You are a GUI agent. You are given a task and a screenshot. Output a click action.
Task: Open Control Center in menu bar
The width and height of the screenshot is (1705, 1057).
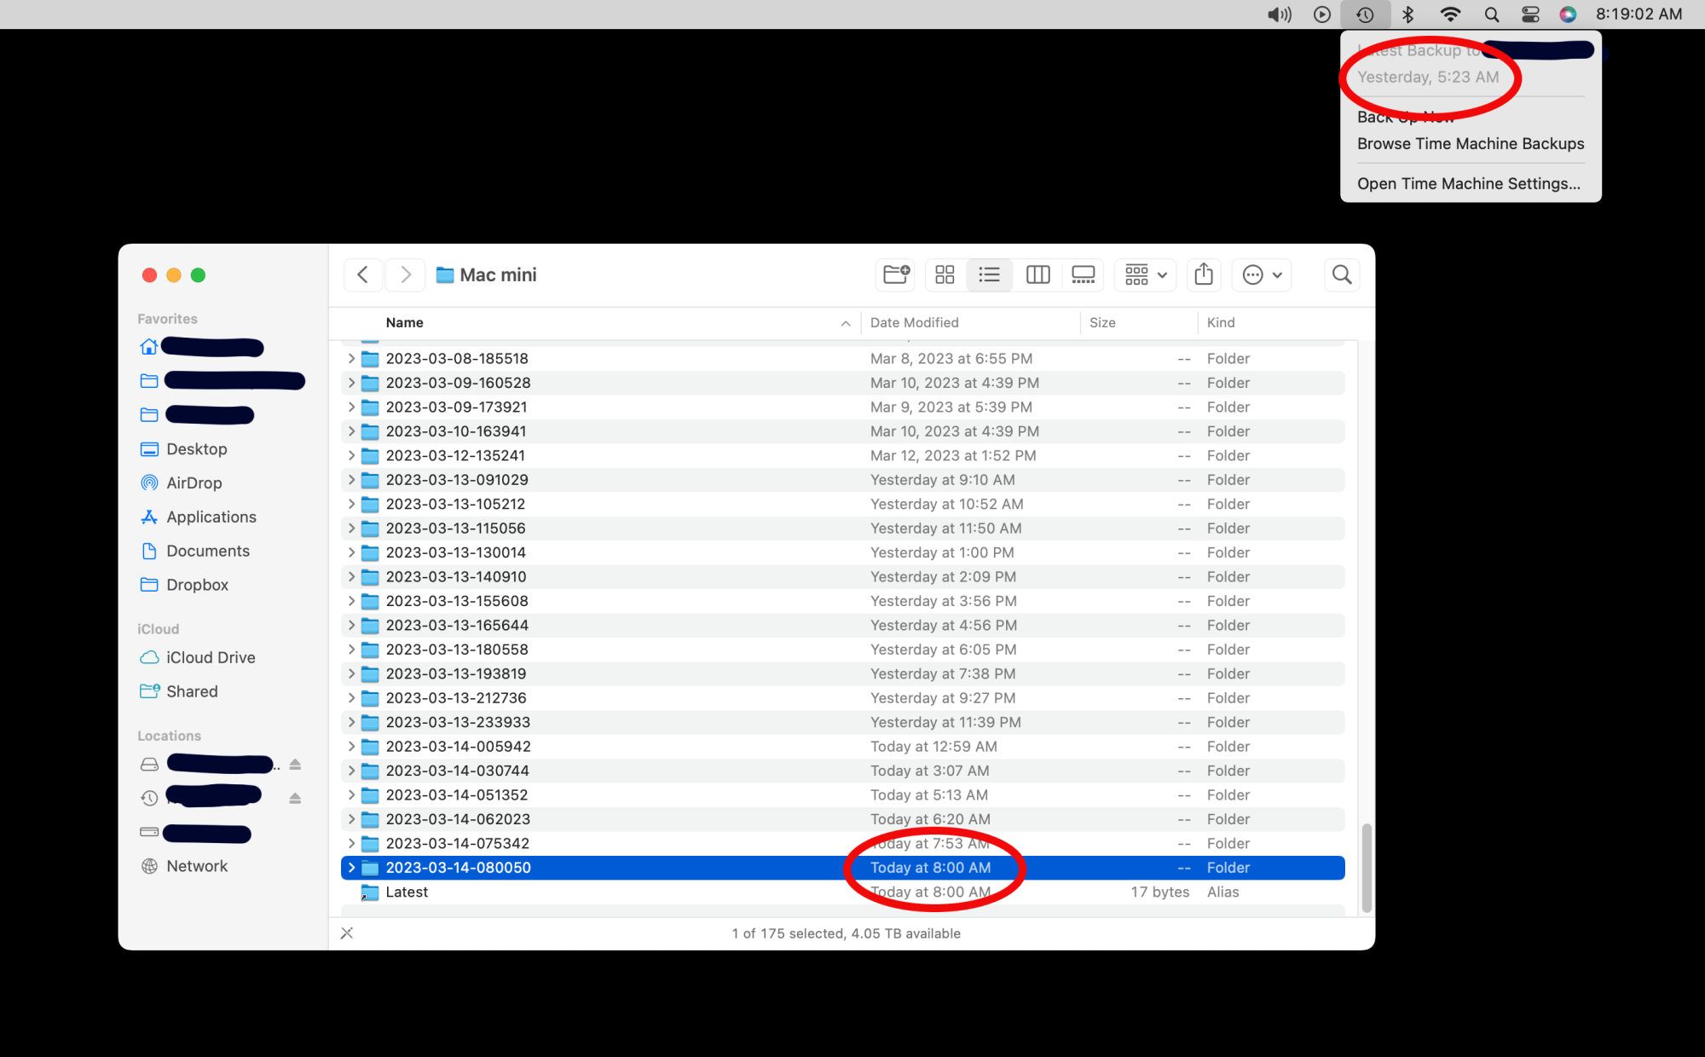[1530, 14]
